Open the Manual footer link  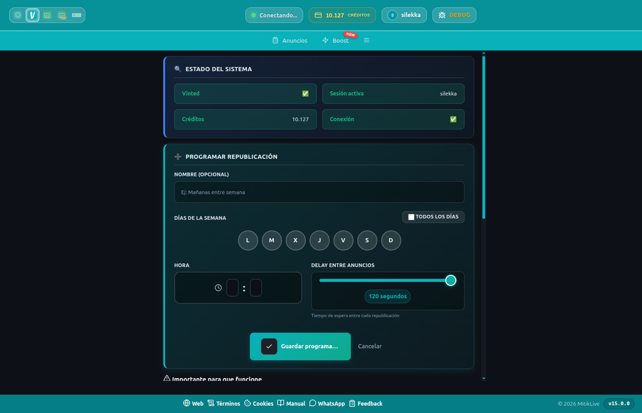(291, 403)
